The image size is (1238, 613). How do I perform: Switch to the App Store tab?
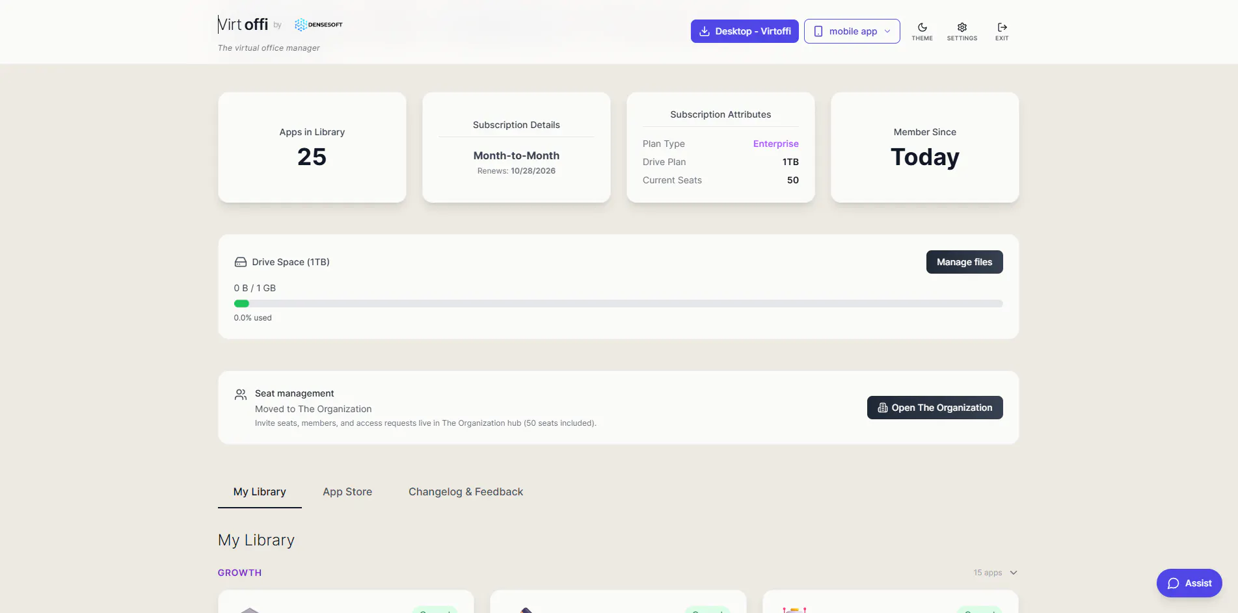[x=347, y=492]
